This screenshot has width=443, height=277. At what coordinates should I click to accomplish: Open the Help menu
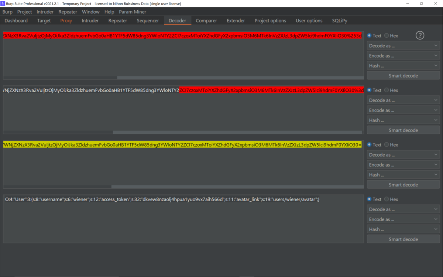(109, 12)
